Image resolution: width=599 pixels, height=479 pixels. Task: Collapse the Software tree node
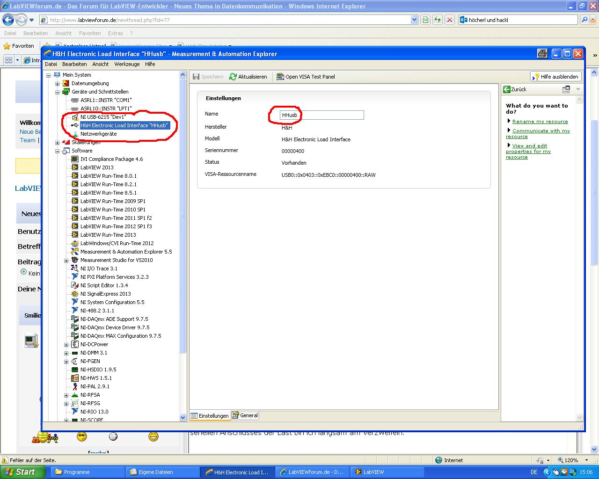[58, 151]
